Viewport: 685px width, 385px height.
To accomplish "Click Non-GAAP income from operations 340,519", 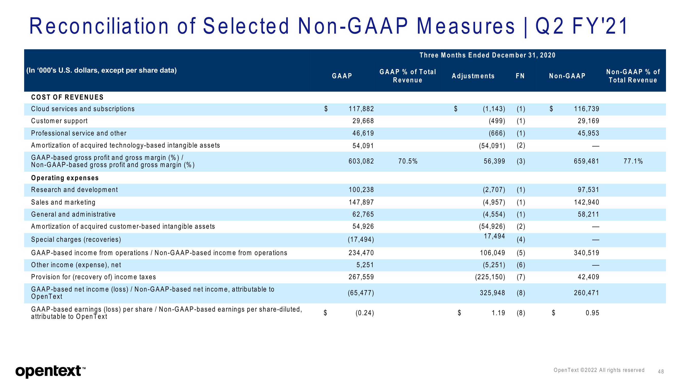I will click(x=587, y=253).
